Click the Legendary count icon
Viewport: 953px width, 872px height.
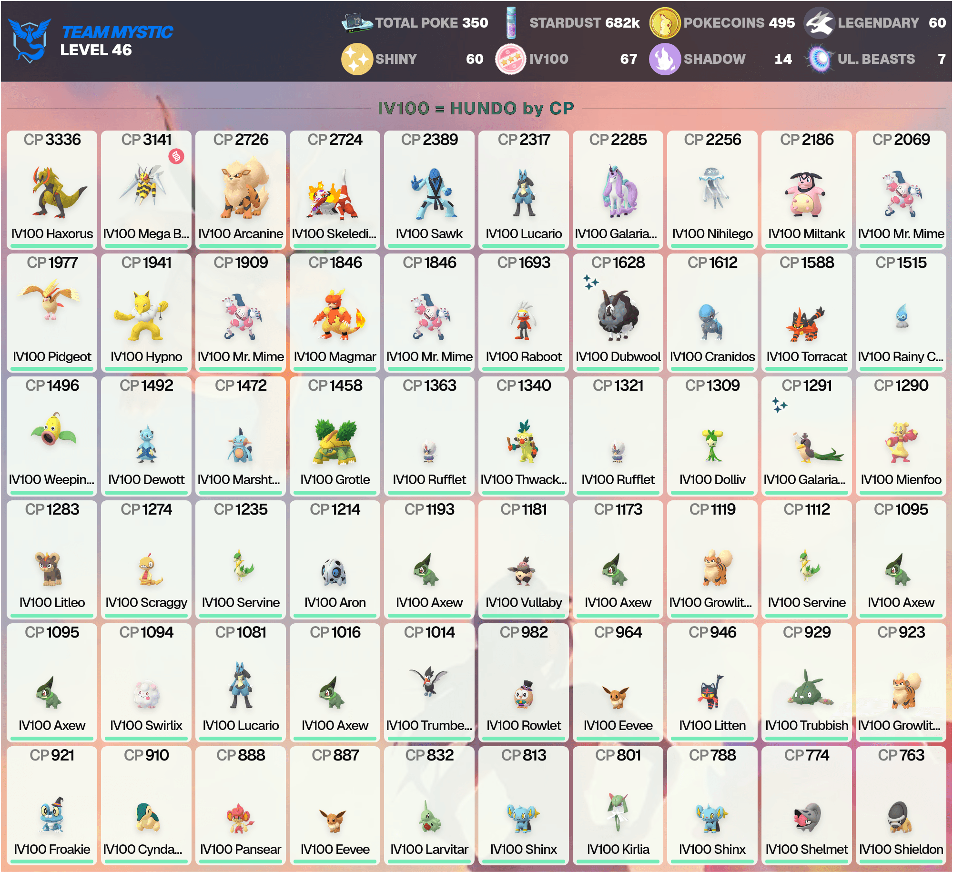coord(819,23)
